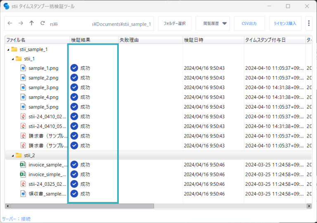Click the ライセンス購入 button
Image resolution: width=317 pixels, height=223 pixels.
(x=285, y=24)
